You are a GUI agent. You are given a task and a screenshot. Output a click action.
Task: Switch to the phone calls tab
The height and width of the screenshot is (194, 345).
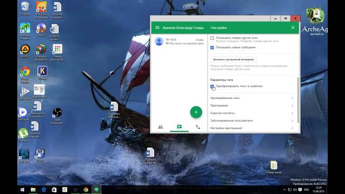tap(198, 127)
